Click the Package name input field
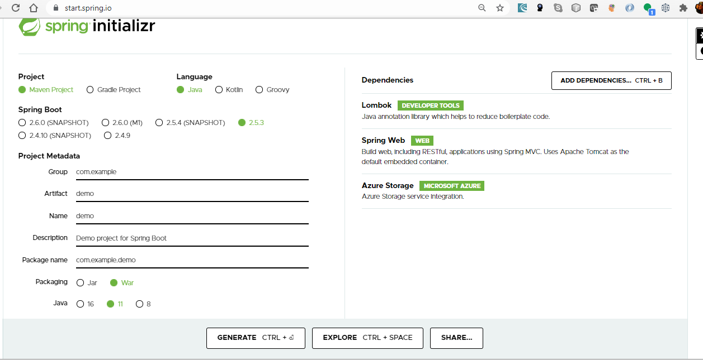This screenshot has width=703, height=360. 192,260
